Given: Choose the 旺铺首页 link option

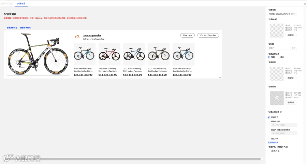Looking at the screenshot, I should point(269,117).
